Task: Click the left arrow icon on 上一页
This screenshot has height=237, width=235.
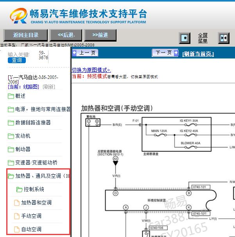Action: click(74, 53)
